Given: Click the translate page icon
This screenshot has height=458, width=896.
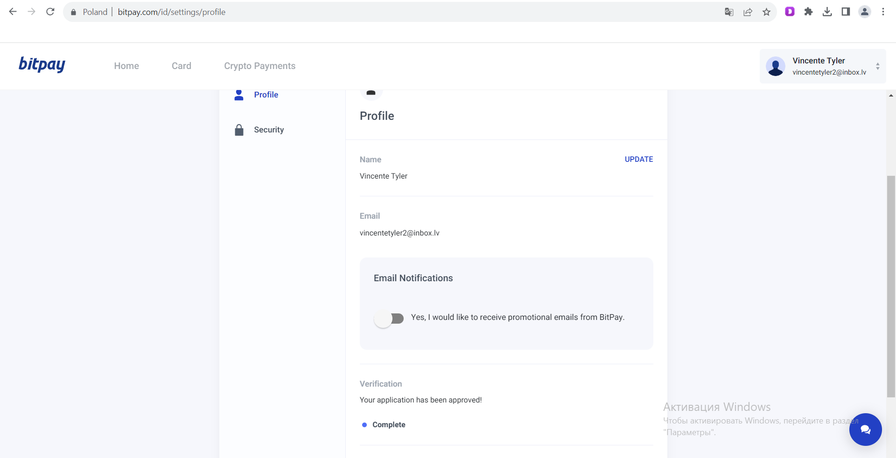Looking at the screenshot, I should (729, 12).
